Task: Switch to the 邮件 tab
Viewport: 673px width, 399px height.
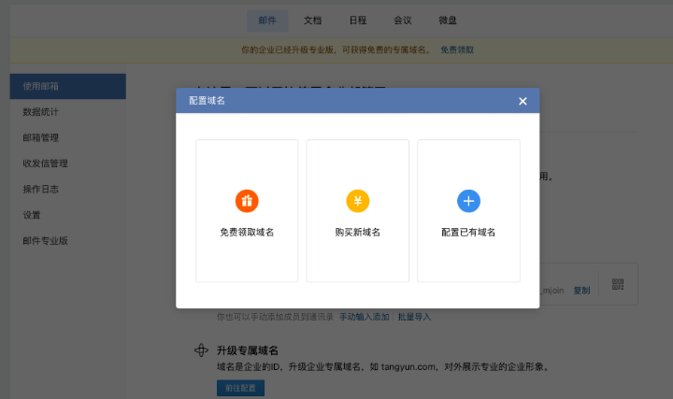Action: click(267, 20)
